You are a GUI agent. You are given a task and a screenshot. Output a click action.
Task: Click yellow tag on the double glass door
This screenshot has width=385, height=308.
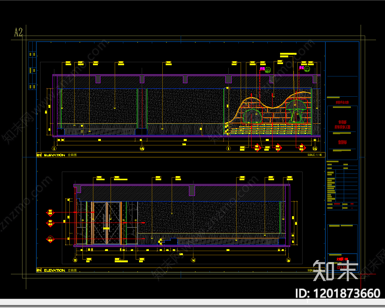coord(106,229)
